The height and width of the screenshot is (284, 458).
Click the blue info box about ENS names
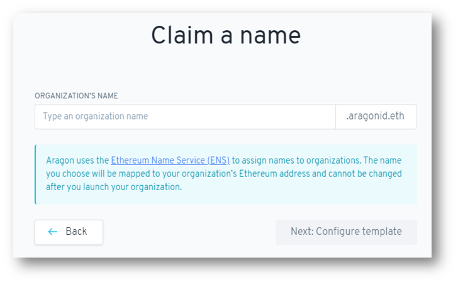[226, 174]
